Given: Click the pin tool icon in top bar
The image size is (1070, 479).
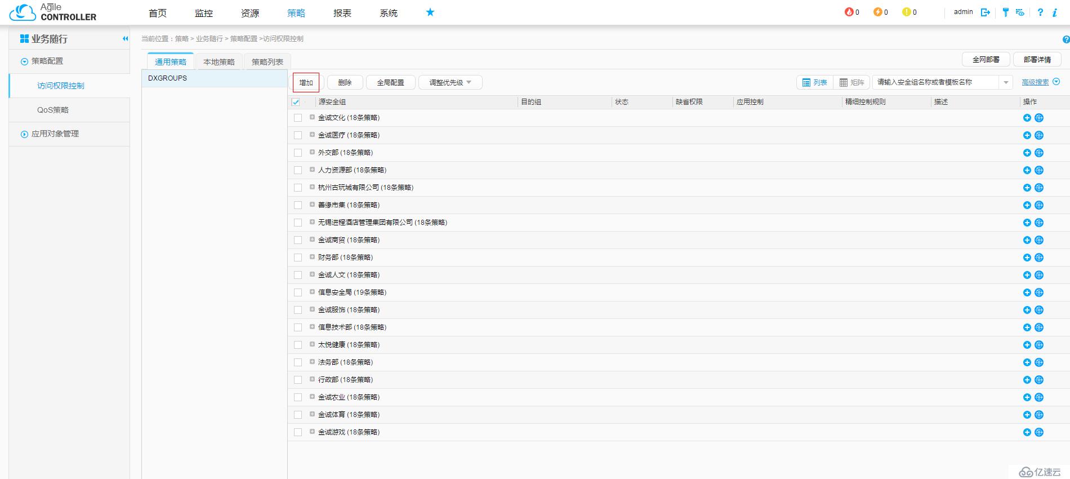Looking at the screenshot, I should click(x=1006, y=12).
